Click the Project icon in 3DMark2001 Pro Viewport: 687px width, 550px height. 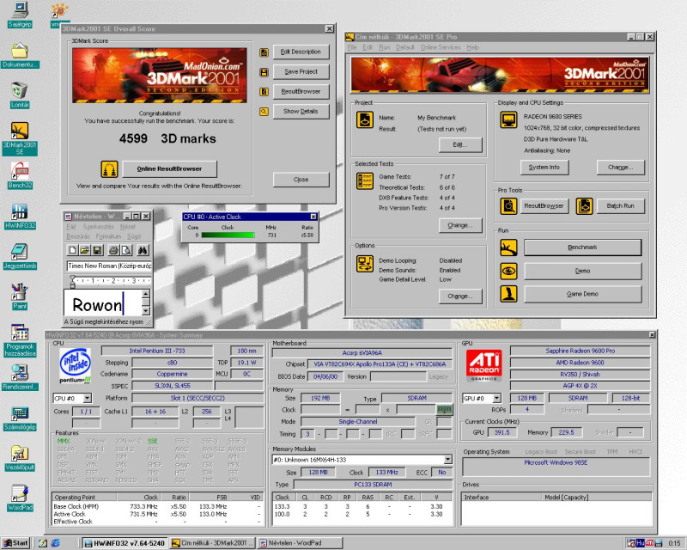(364, 119)
